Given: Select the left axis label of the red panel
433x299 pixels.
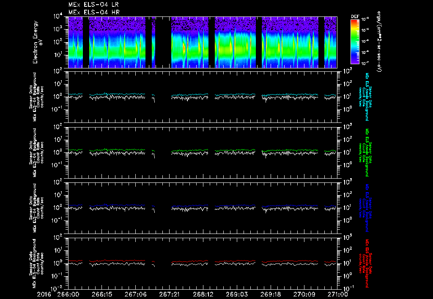Looking at the screenshot, I should pyautogui.click(x=36, y=264).
